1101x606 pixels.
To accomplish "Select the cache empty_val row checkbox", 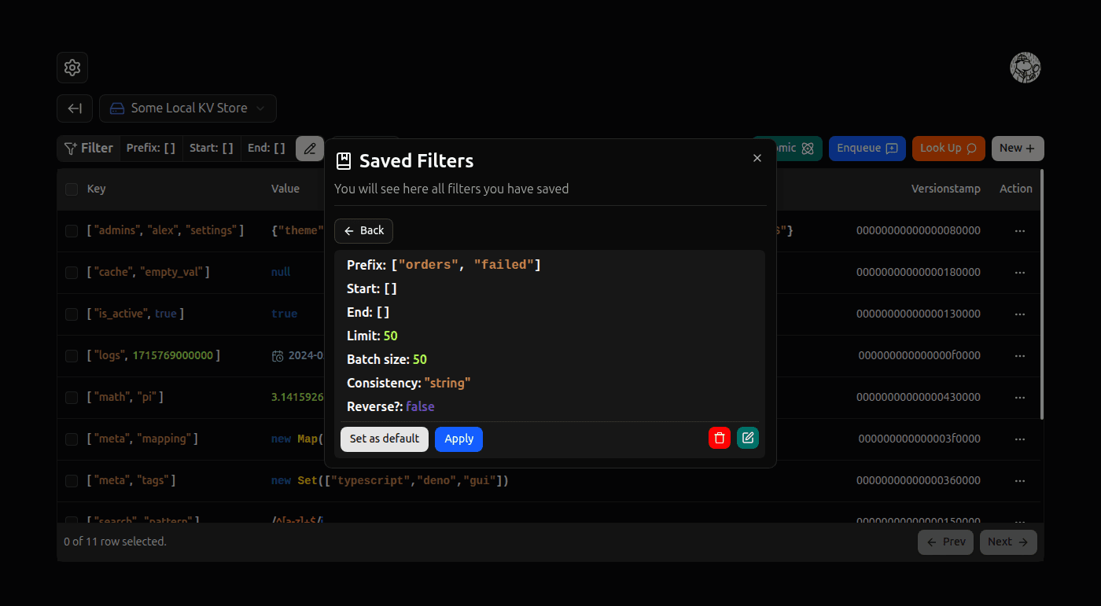I will (x=71, y=271).
